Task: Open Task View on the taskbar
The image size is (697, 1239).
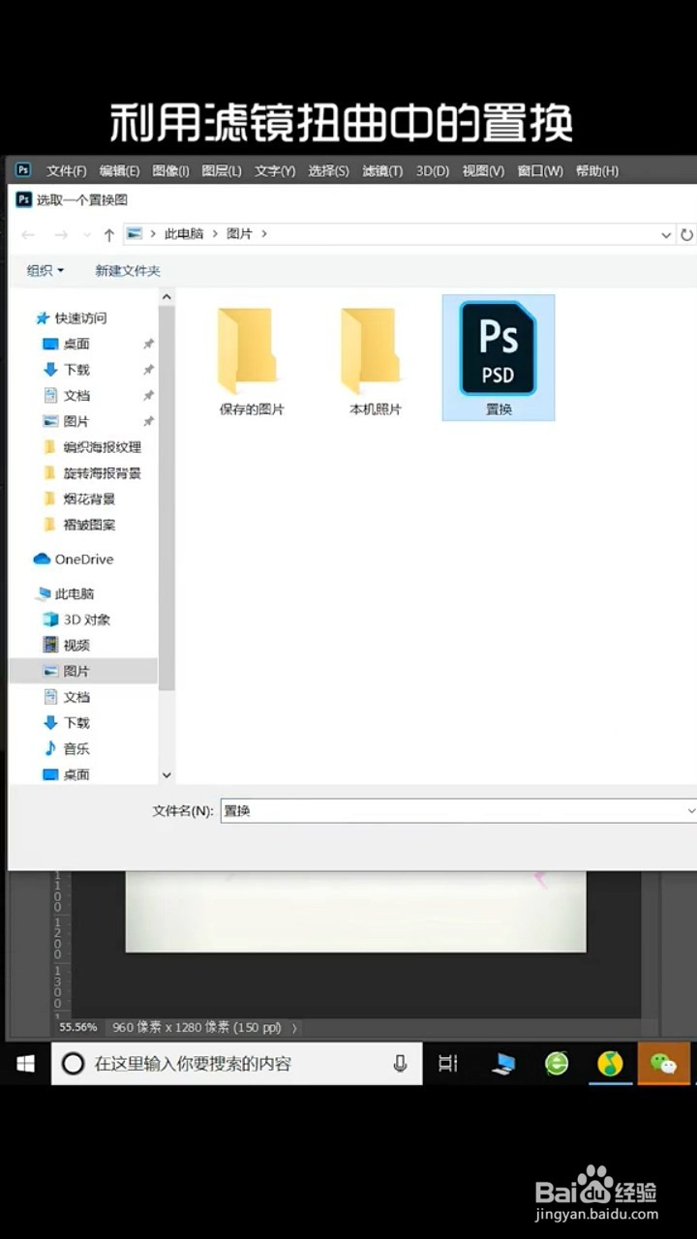Action: (447, 1064)
